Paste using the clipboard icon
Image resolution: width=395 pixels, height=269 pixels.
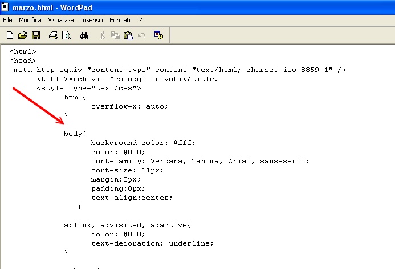pyautogui.click(x=128, y=35)
